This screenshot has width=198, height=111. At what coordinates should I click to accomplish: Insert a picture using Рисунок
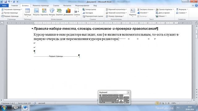tap(37, 12)
